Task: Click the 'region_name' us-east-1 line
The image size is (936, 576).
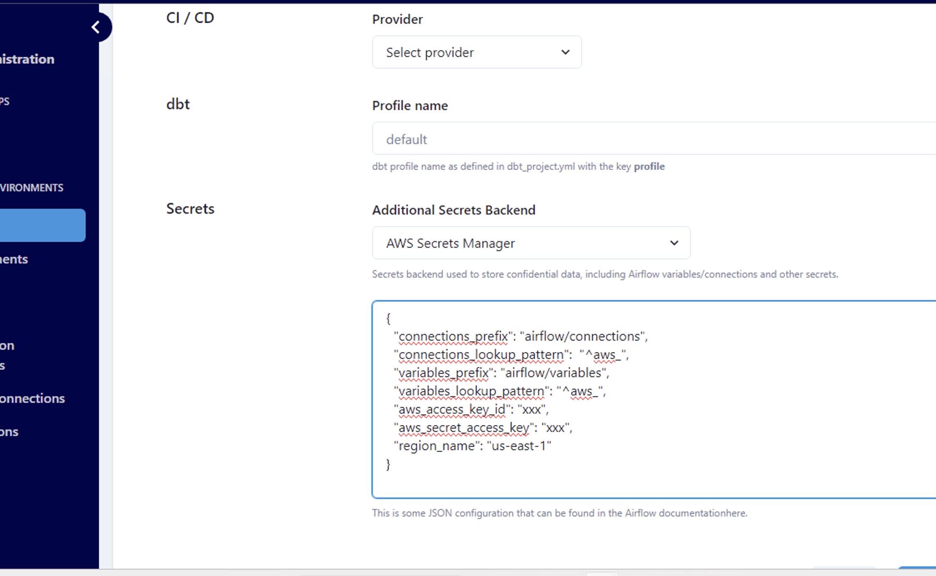Action: coord(473,446)
